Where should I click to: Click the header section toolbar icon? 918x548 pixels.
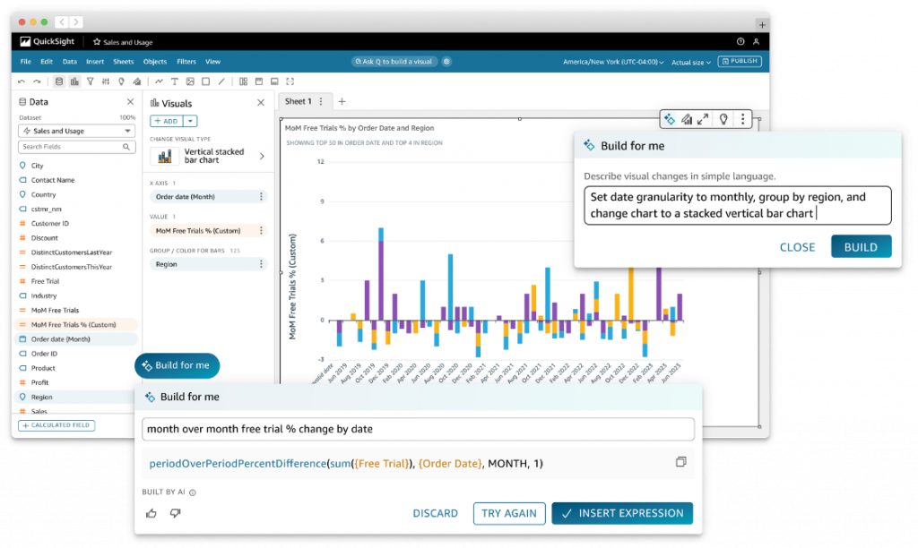[x=259, y=81]
